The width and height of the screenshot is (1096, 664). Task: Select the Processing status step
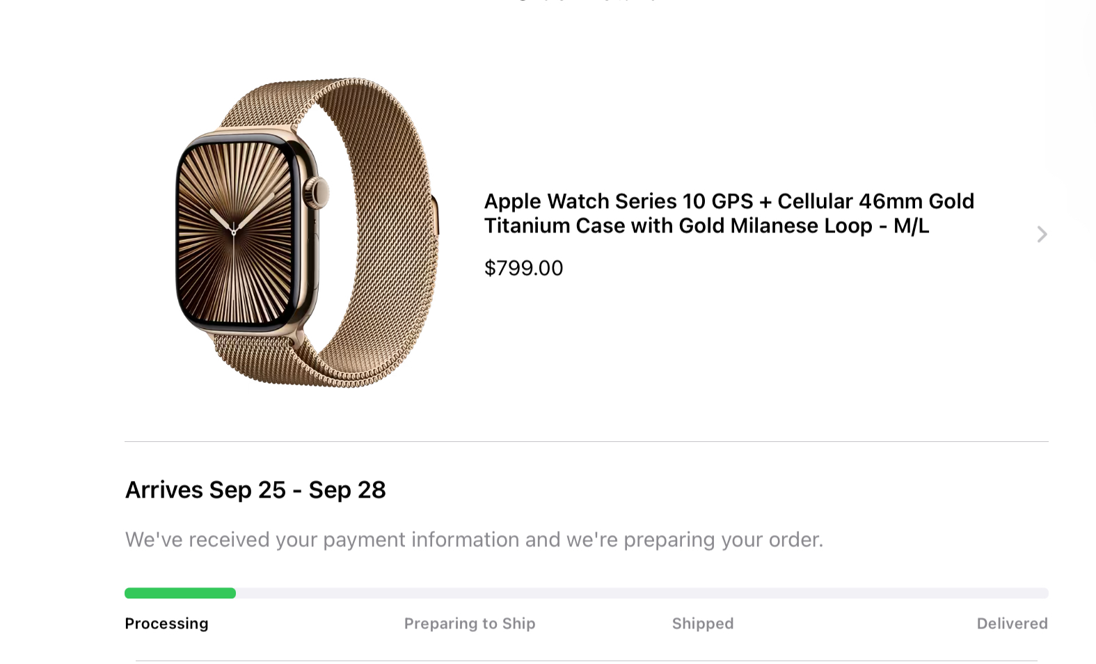coord(166,624)
